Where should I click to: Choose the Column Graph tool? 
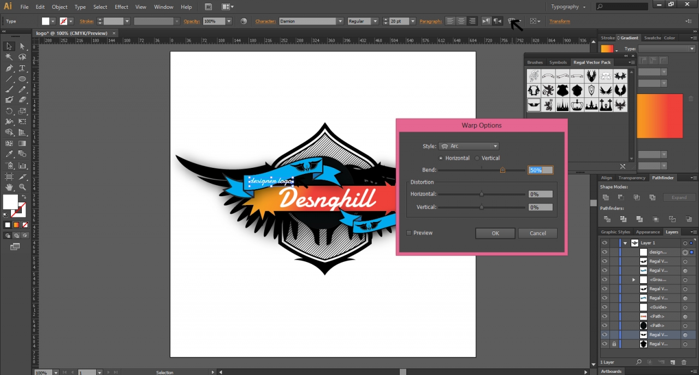(x=22, y=165)
